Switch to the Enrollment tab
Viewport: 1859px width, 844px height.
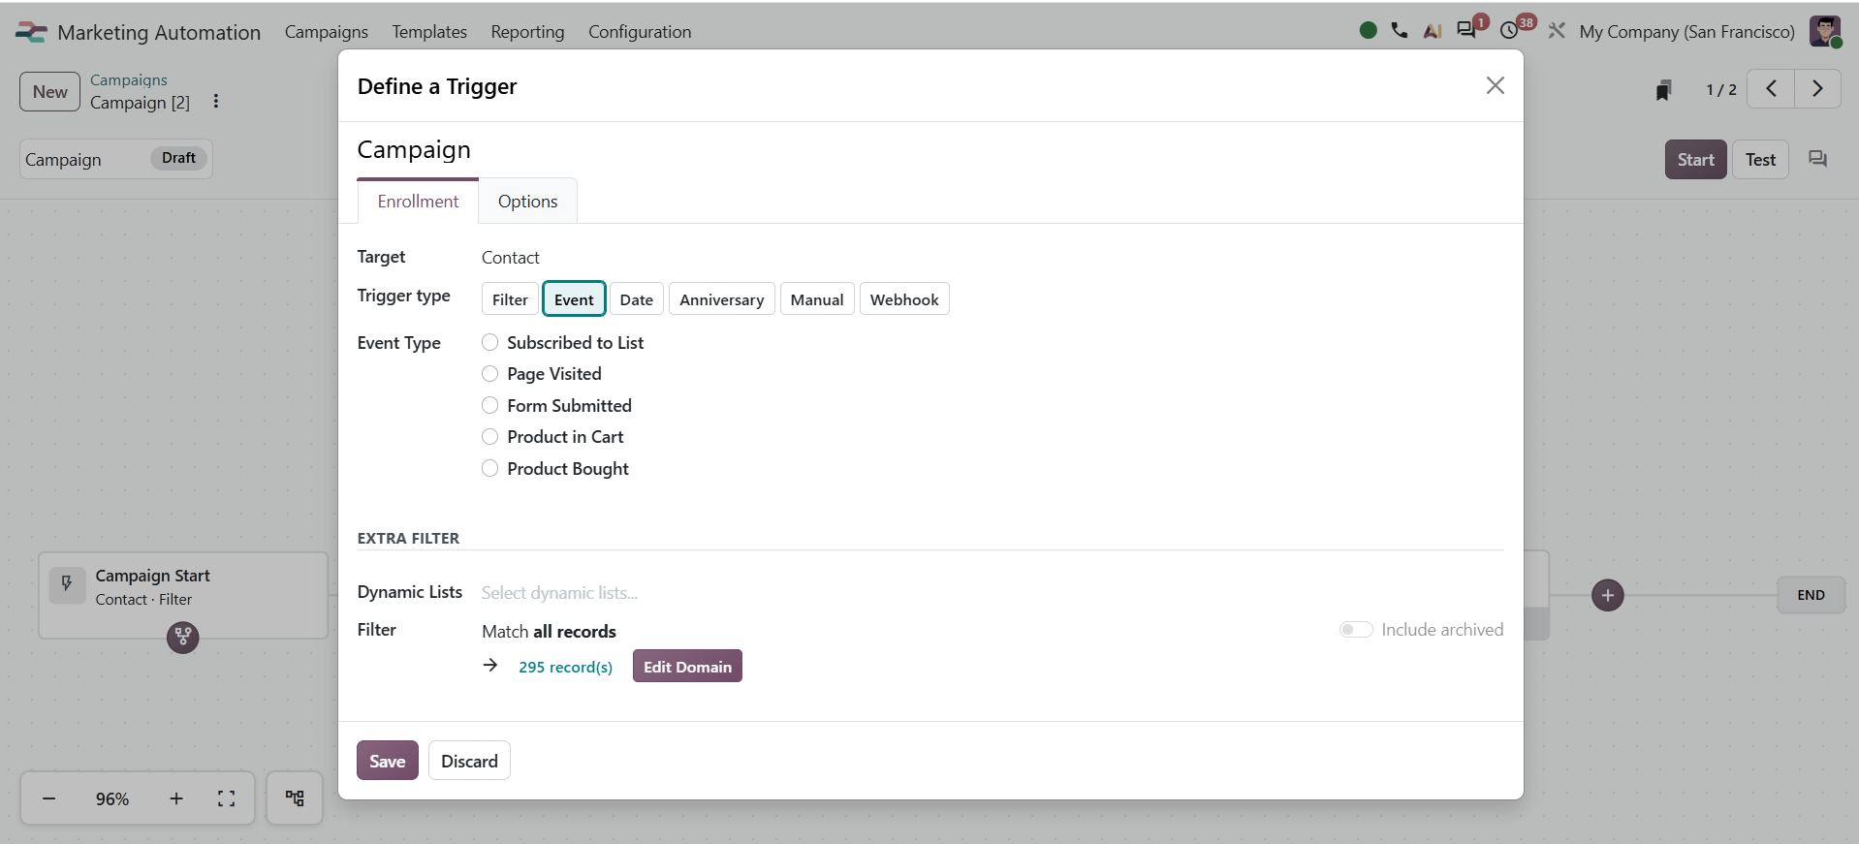[418, 201]
